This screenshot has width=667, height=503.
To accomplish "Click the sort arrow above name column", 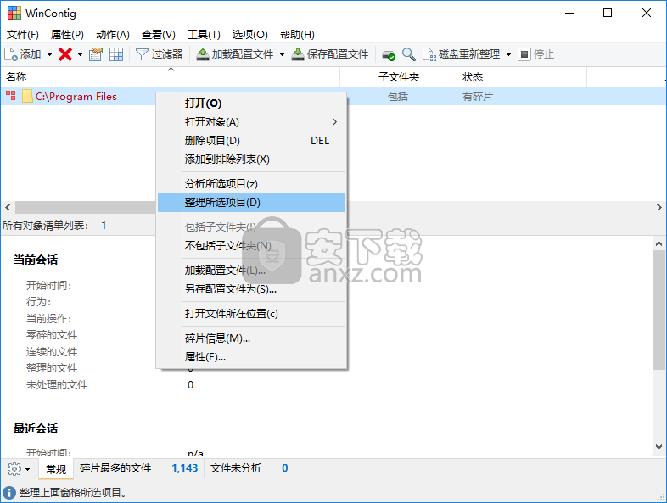I will coord(171,69).
